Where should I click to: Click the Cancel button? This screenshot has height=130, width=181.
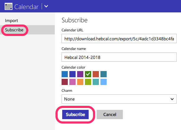click(110, 114)
